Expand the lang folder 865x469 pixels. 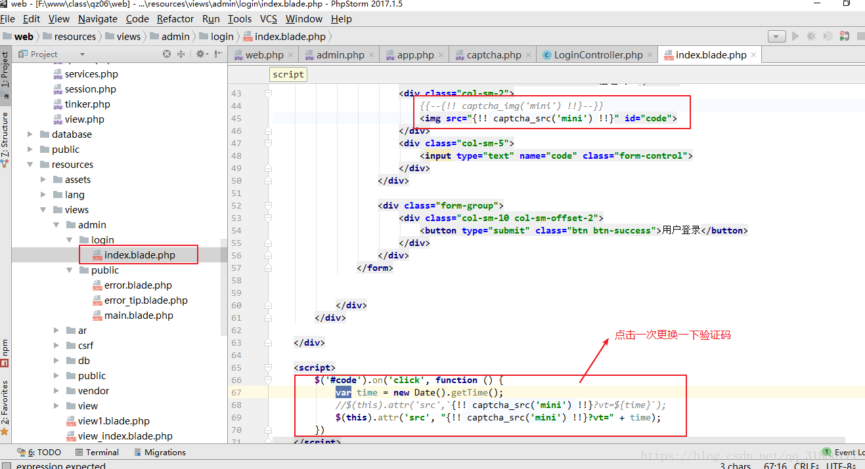43,195
